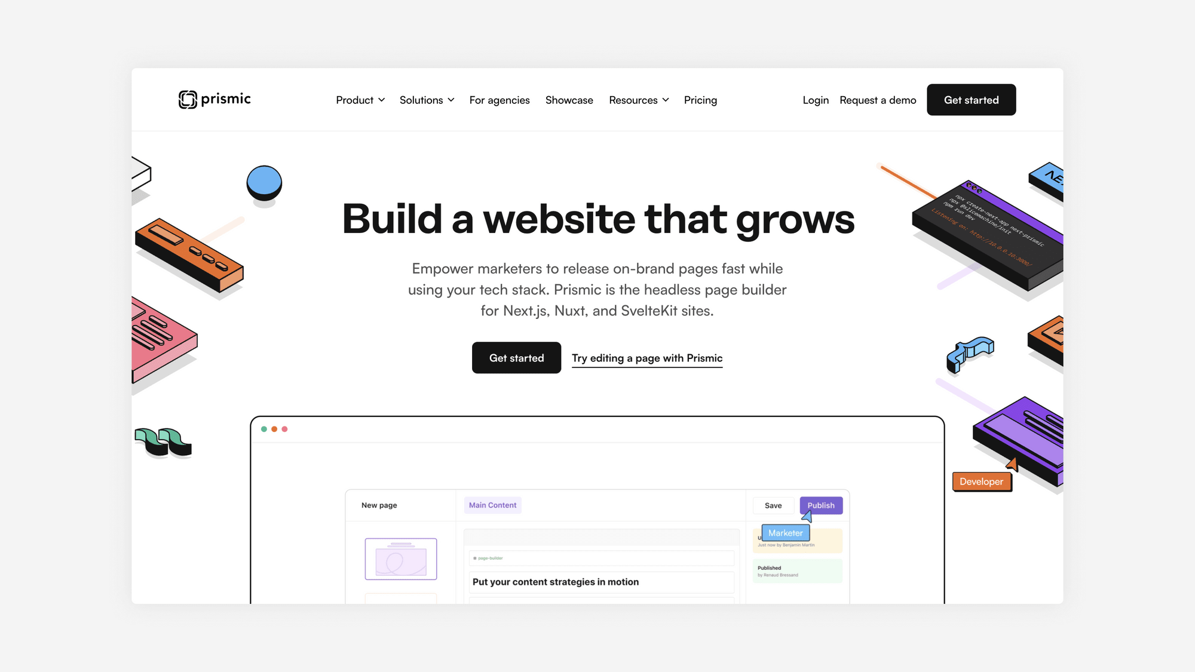Click the Developer role icon badge
1195x672 pixels.
point(982,481)
